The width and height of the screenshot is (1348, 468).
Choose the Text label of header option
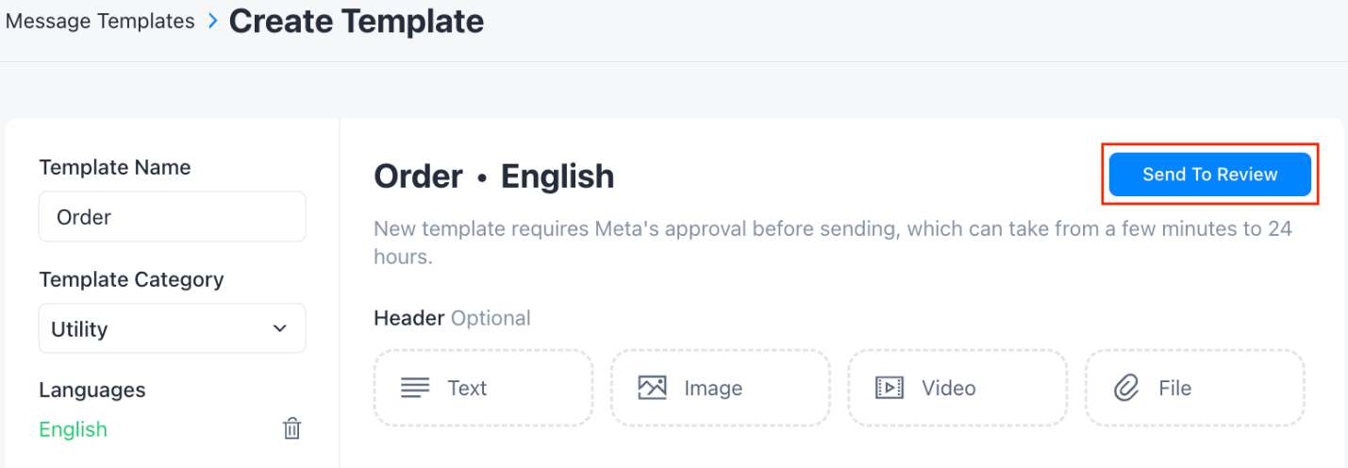click(467, 388)
